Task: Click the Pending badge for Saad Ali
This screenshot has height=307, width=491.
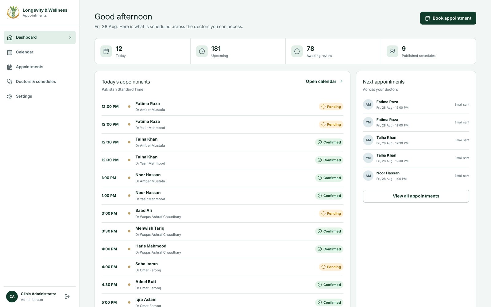Action: [x=331, y=213]
